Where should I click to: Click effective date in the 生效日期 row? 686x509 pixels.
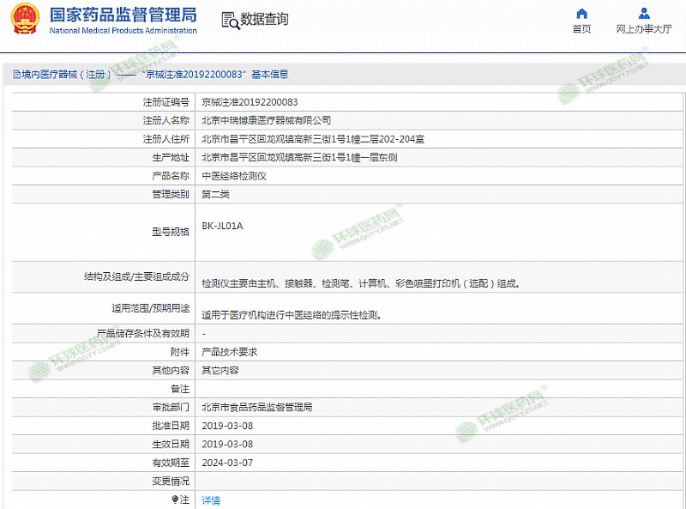(227, 444)
